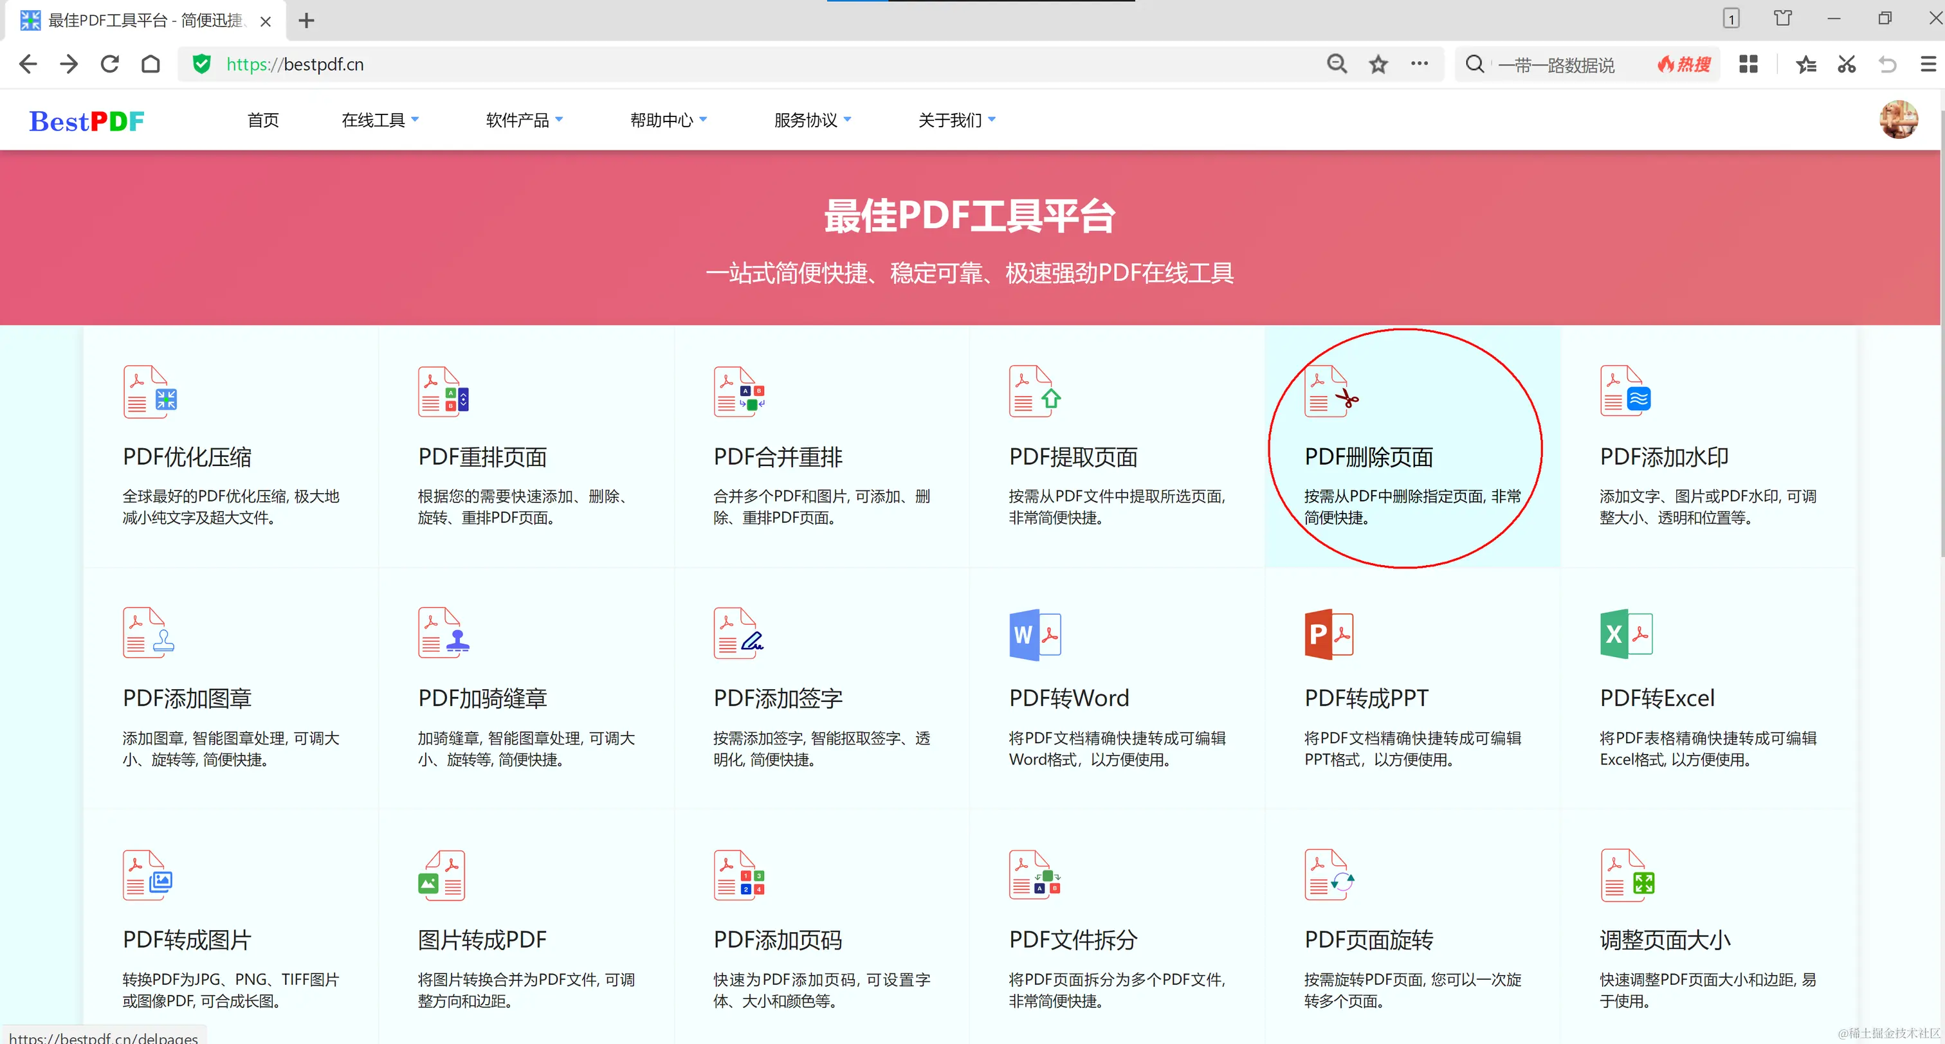The height and width of the screenshot is (1044, 1945).
Task: Go to 首页 in the navigation
Action: (263, 120)
